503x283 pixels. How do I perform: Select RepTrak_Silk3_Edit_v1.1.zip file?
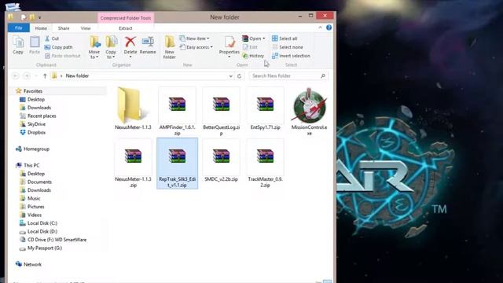[x=177, y=164]
